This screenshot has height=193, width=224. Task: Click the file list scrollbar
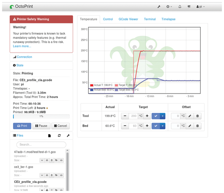point(68,172)
